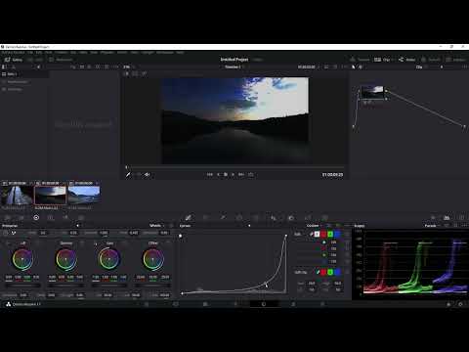Enable the red curve edit channel

click(323, 234)
